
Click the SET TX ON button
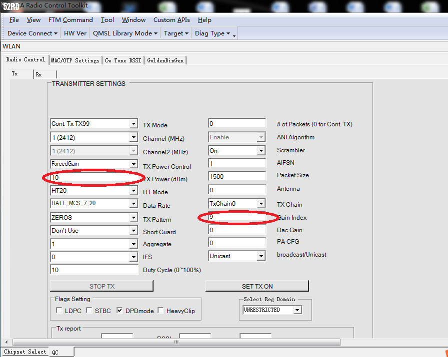pyautogui.click(x=257, y=286)
